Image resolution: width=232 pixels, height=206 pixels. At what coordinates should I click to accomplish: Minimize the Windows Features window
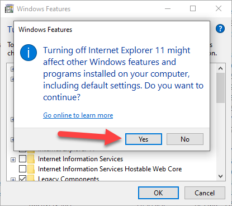click(x=168, y=8)
